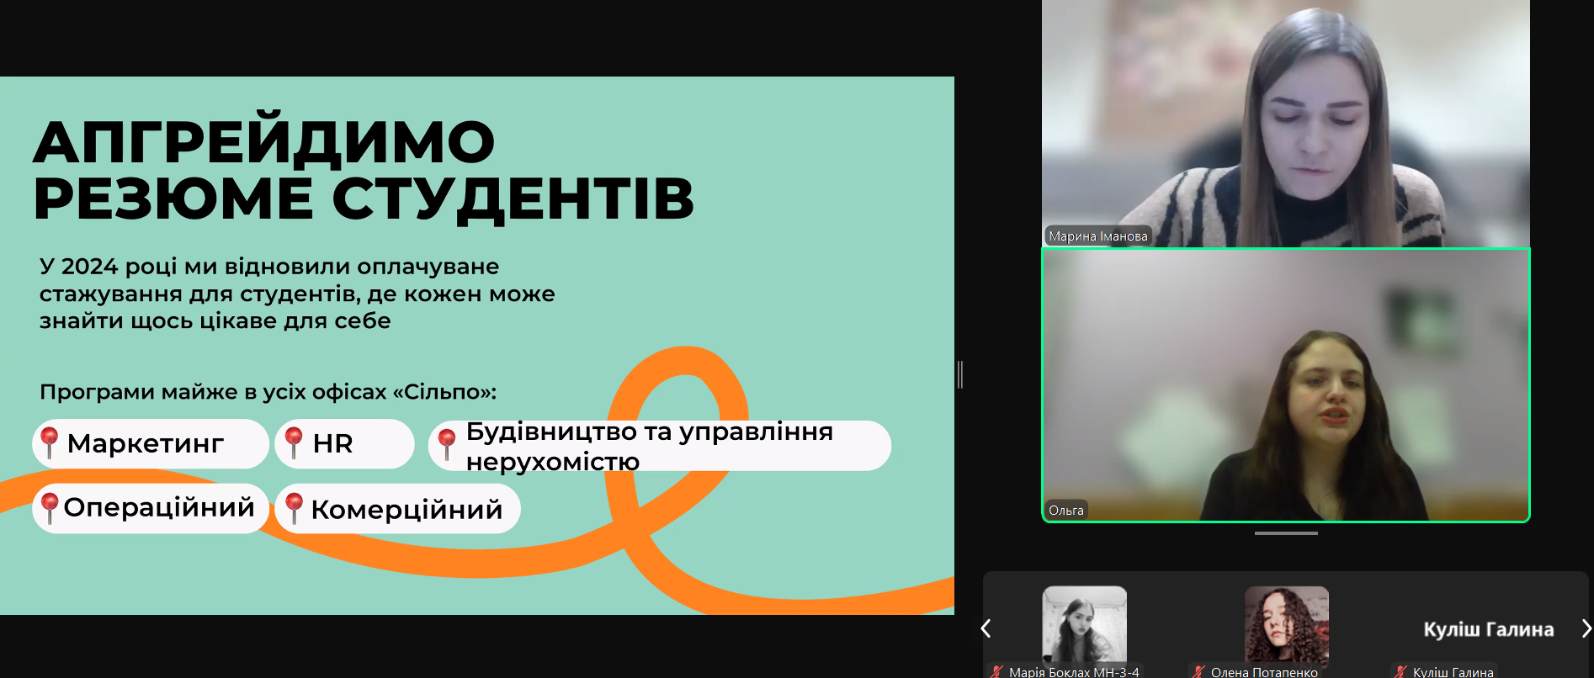Image resolution: width=1594 pixels, height=678 pixels.
Task: Click the Операційний pill on slide
Action: (x=151, y=508)
